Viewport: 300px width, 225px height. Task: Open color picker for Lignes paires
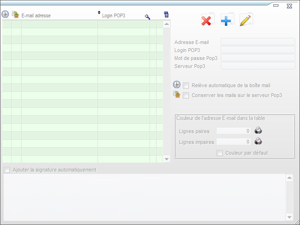pos(258,131)
